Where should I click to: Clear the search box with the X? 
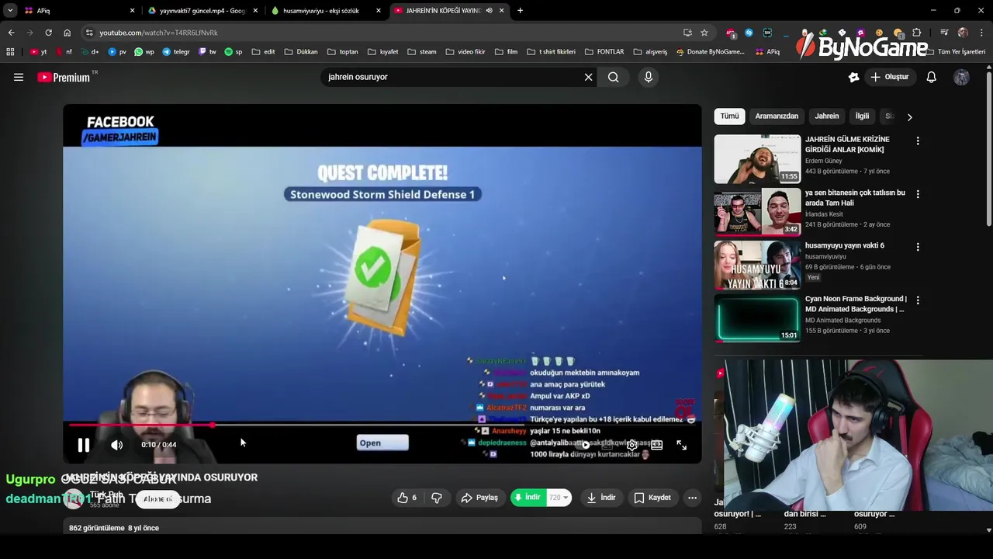[588, 77]
